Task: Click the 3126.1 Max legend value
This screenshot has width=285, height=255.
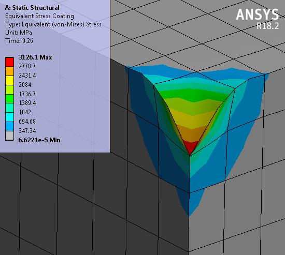Action: (x=35, y=57)
